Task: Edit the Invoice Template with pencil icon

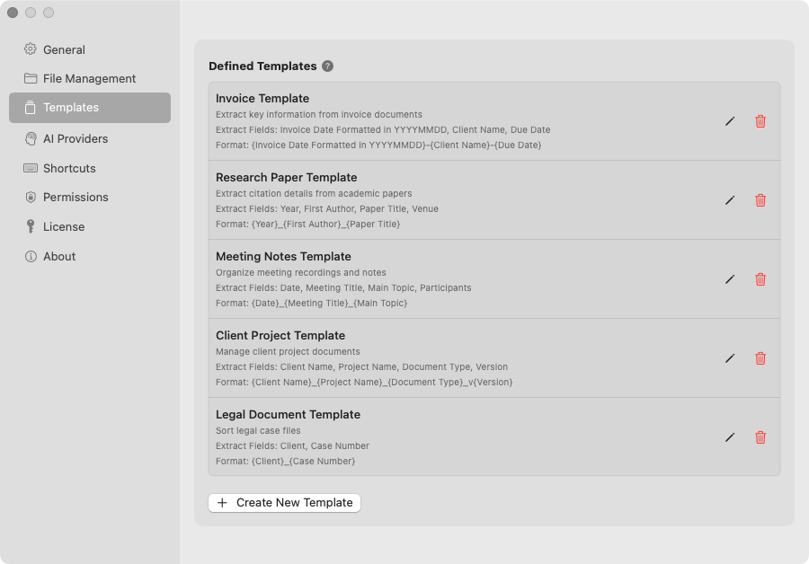Action: click(x=730, y=121)
